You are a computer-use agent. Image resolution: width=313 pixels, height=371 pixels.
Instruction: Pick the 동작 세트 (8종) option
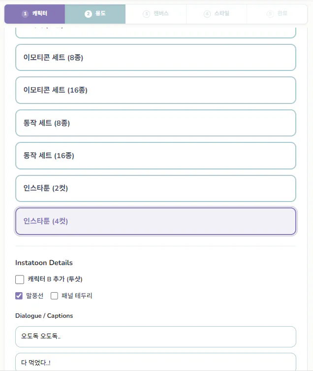pyautogui.click(x=156, y=123)
